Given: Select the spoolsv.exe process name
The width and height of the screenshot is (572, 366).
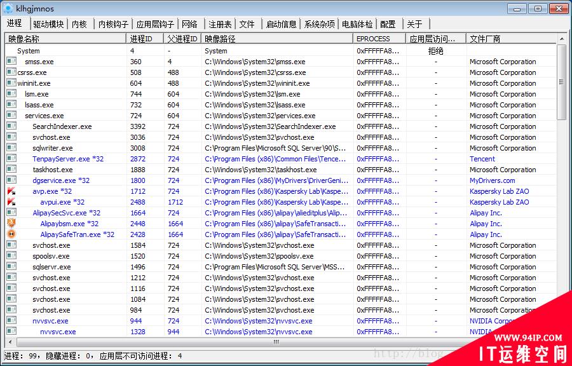Looking at the screenshot, I should tap(51, 256).
